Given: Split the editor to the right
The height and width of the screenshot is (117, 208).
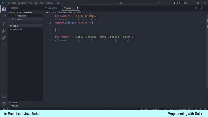Looking at the screenshot, I should [x=201, y=8].
